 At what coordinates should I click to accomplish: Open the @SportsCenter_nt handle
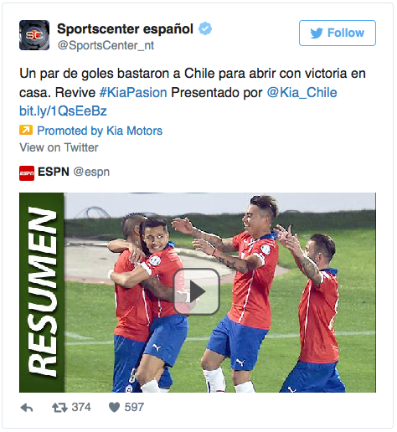[x=106, y=45]
